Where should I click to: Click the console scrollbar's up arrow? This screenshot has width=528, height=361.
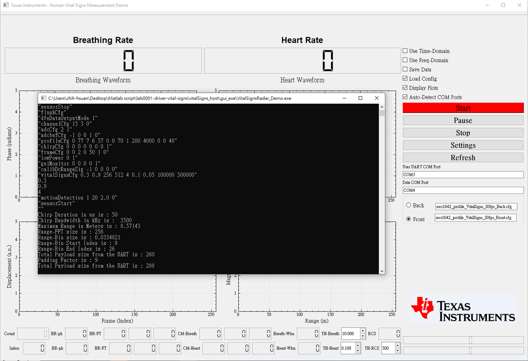coord(382,106)
